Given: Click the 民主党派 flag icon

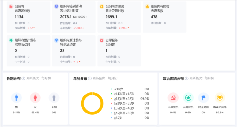Looking at the screenshot, I should [204, 98].
